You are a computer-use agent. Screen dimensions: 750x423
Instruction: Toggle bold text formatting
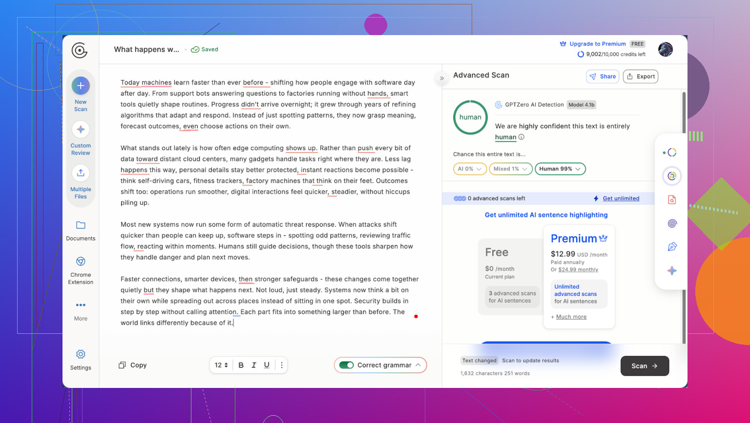pyautogui.click(x=241, y=365)
